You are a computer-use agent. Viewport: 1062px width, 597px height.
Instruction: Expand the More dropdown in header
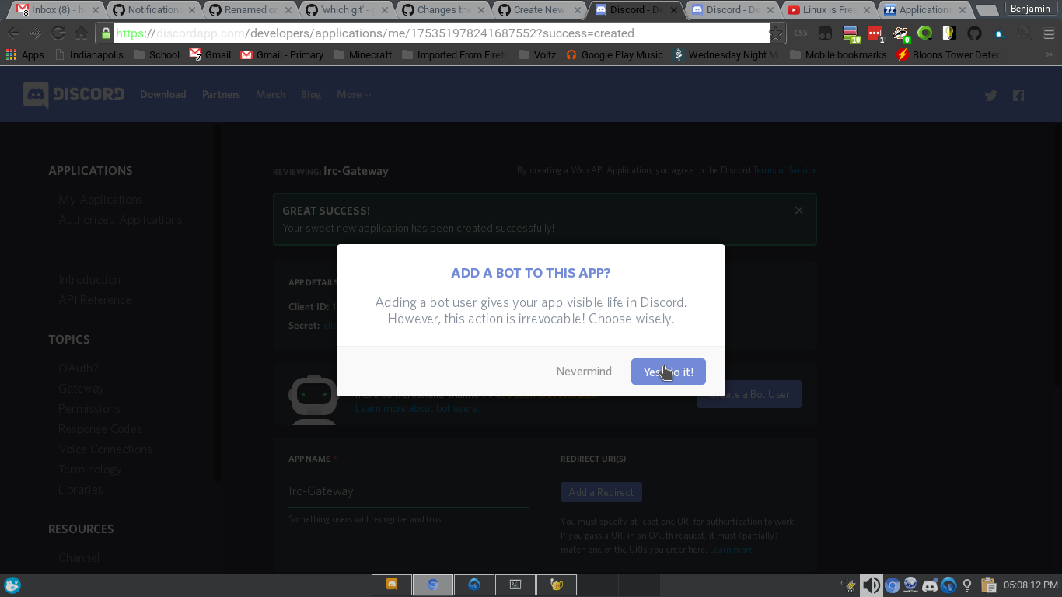[354, 95]
